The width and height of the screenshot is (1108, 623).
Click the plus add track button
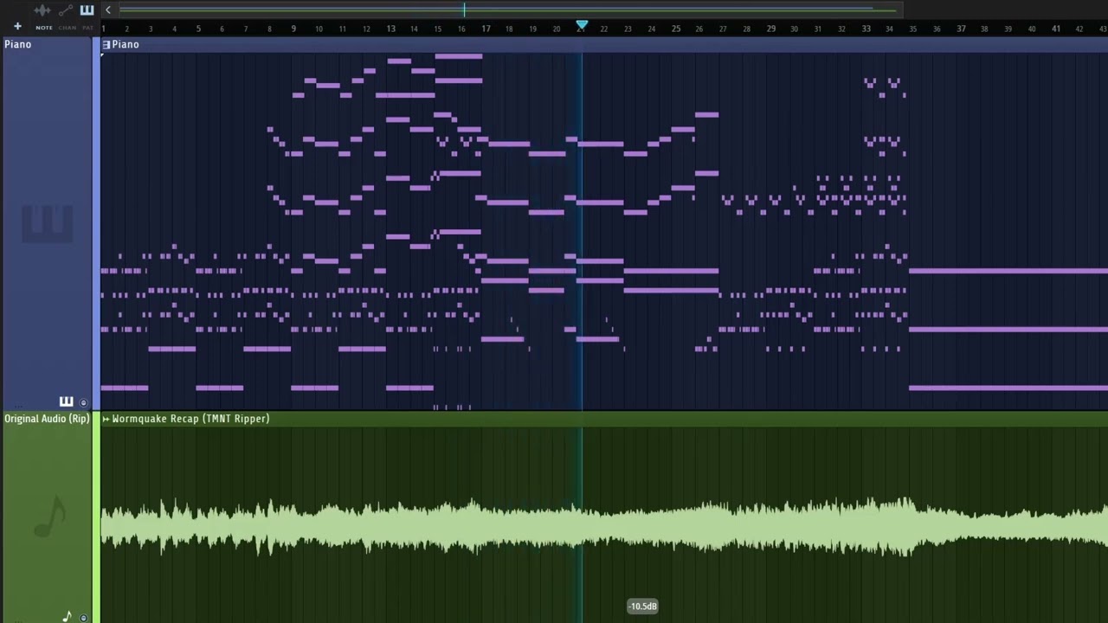pyautogui.click(x=17, y=27)
